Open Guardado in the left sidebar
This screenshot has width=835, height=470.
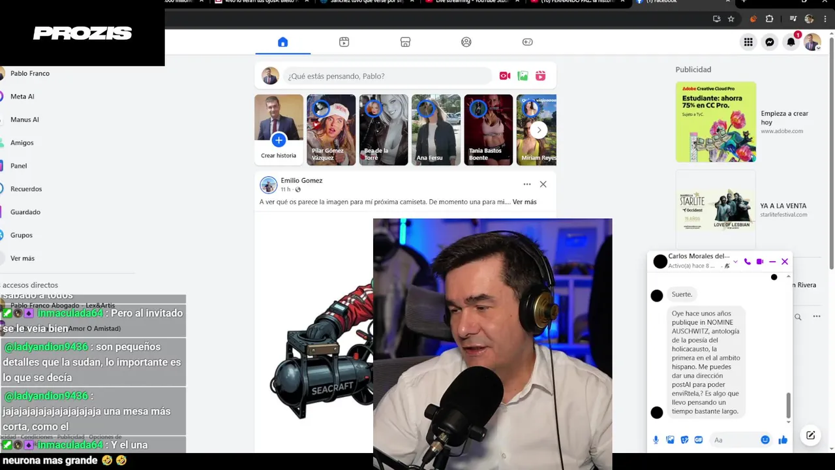[25, 212]
